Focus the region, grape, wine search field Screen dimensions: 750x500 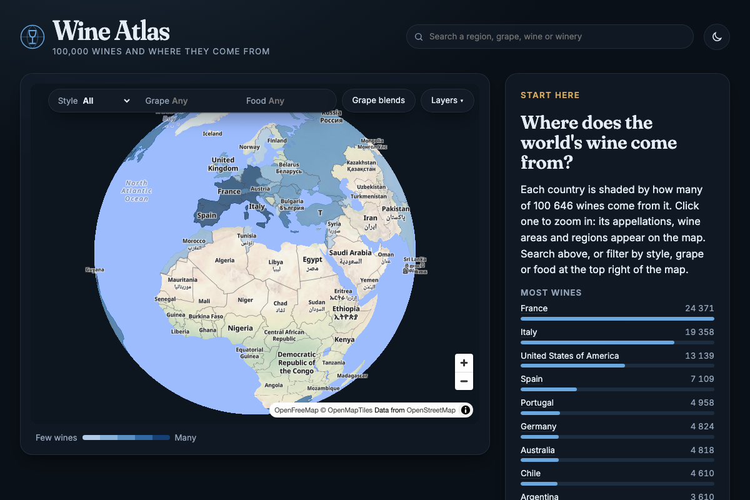point(550,37)
